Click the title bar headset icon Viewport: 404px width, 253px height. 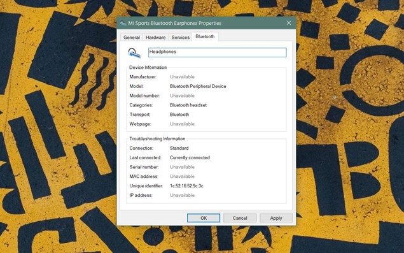[x=123, y=23]
